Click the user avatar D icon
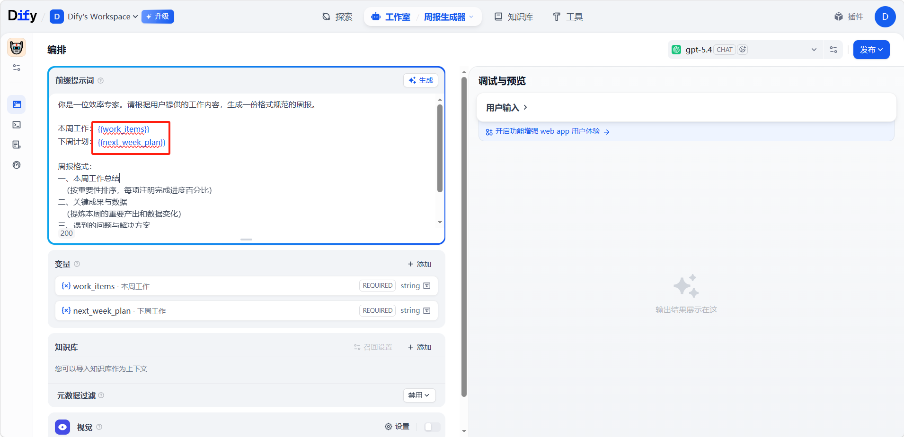 (x=885, y=17)
